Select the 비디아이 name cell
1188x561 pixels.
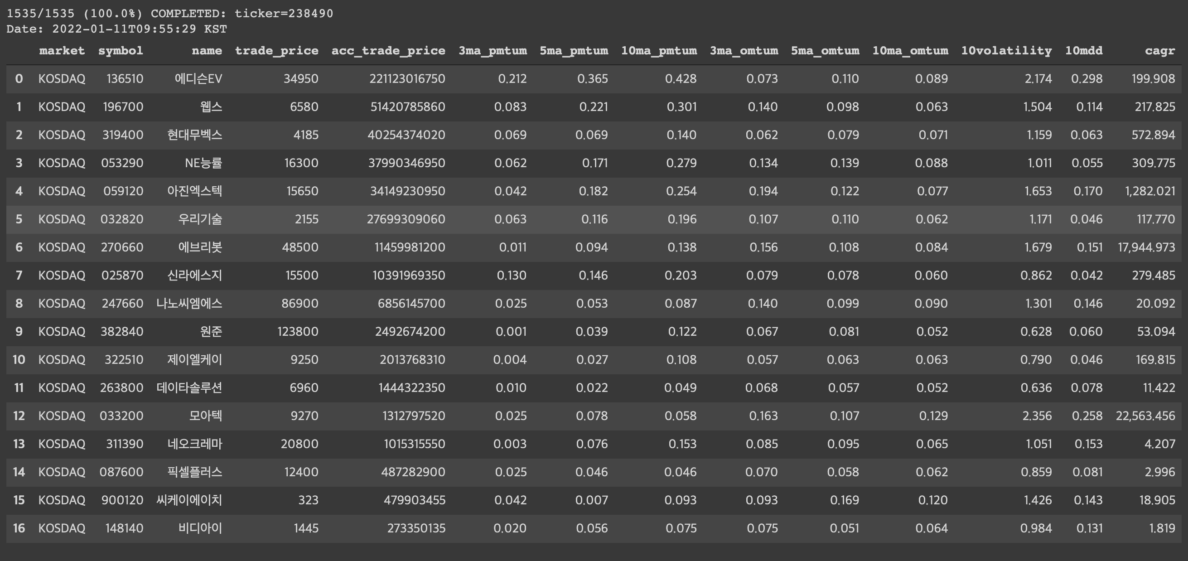(x=200, y=529)
